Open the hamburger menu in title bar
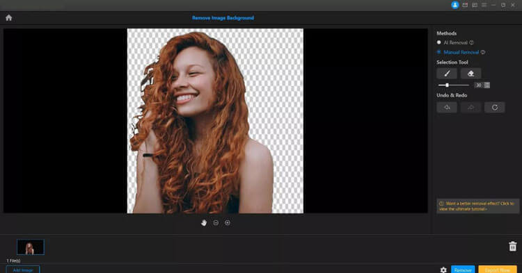The width and height of the screenshot is (522, 273). [x=484, y=5]
